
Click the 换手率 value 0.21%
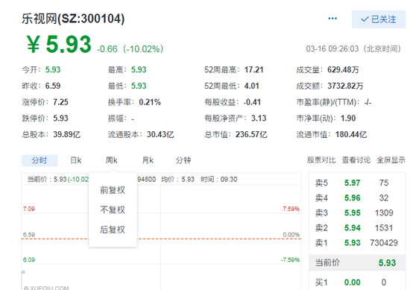click(x=150, y=102)
